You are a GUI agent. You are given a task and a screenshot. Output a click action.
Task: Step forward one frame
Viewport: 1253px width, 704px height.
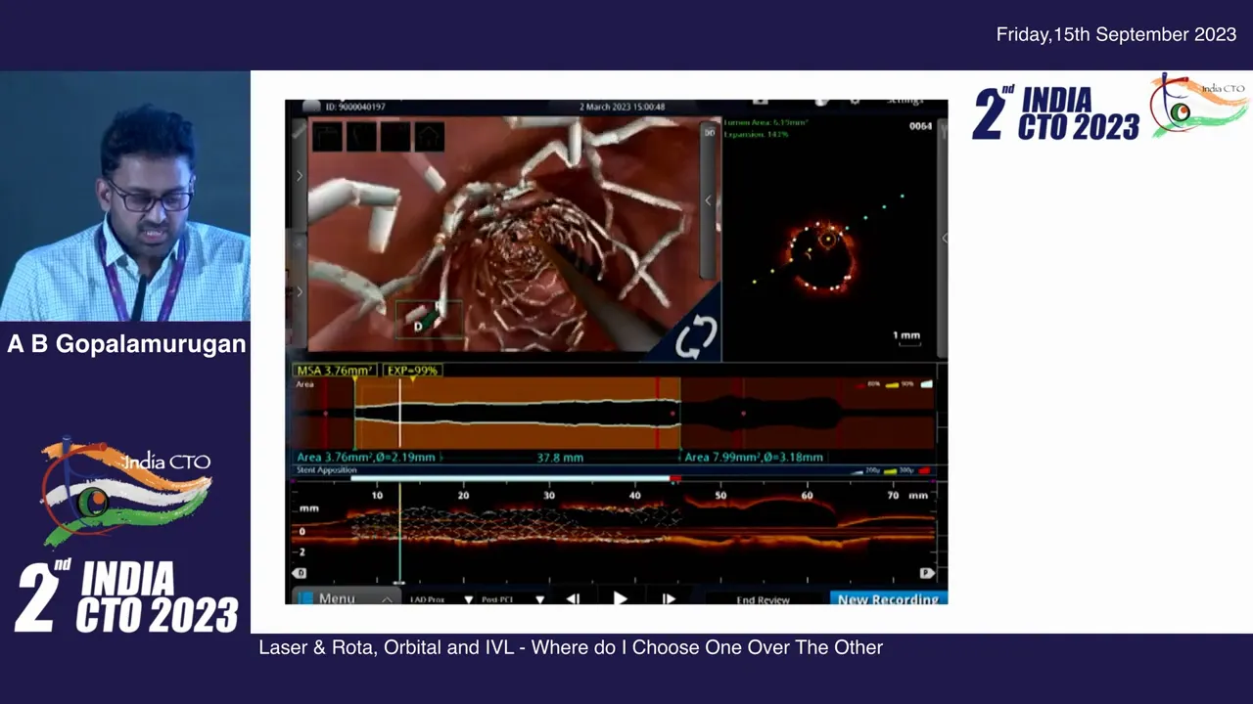click(x=669, y=598)
